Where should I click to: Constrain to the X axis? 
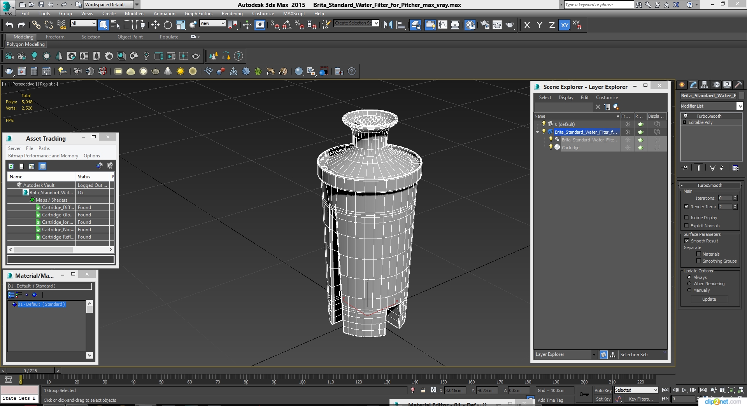(x=527, y=25)
